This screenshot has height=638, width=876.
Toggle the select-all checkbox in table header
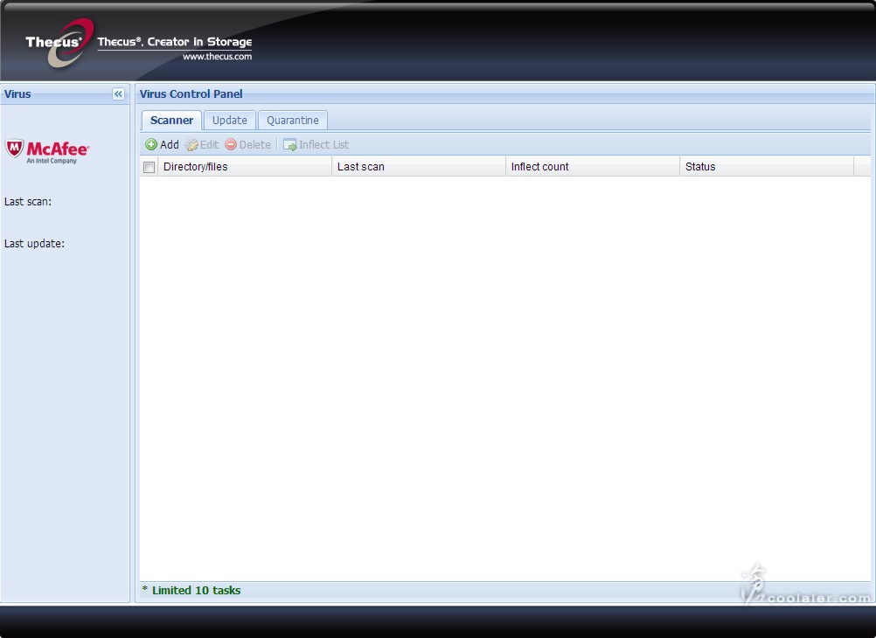tap(149, 167)
